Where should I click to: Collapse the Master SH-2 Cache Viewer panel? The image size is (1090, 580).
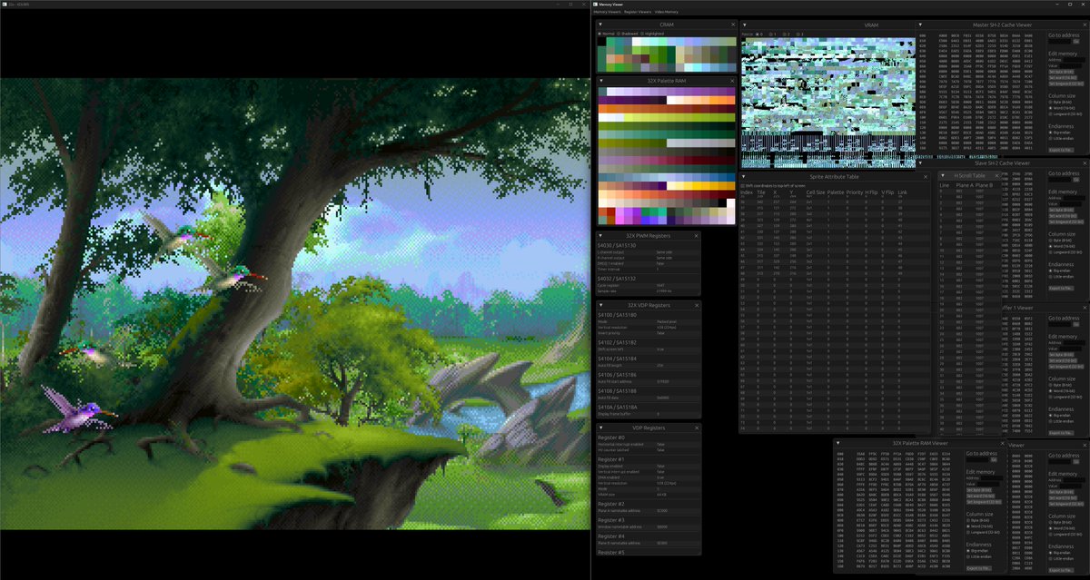point(920,26)
